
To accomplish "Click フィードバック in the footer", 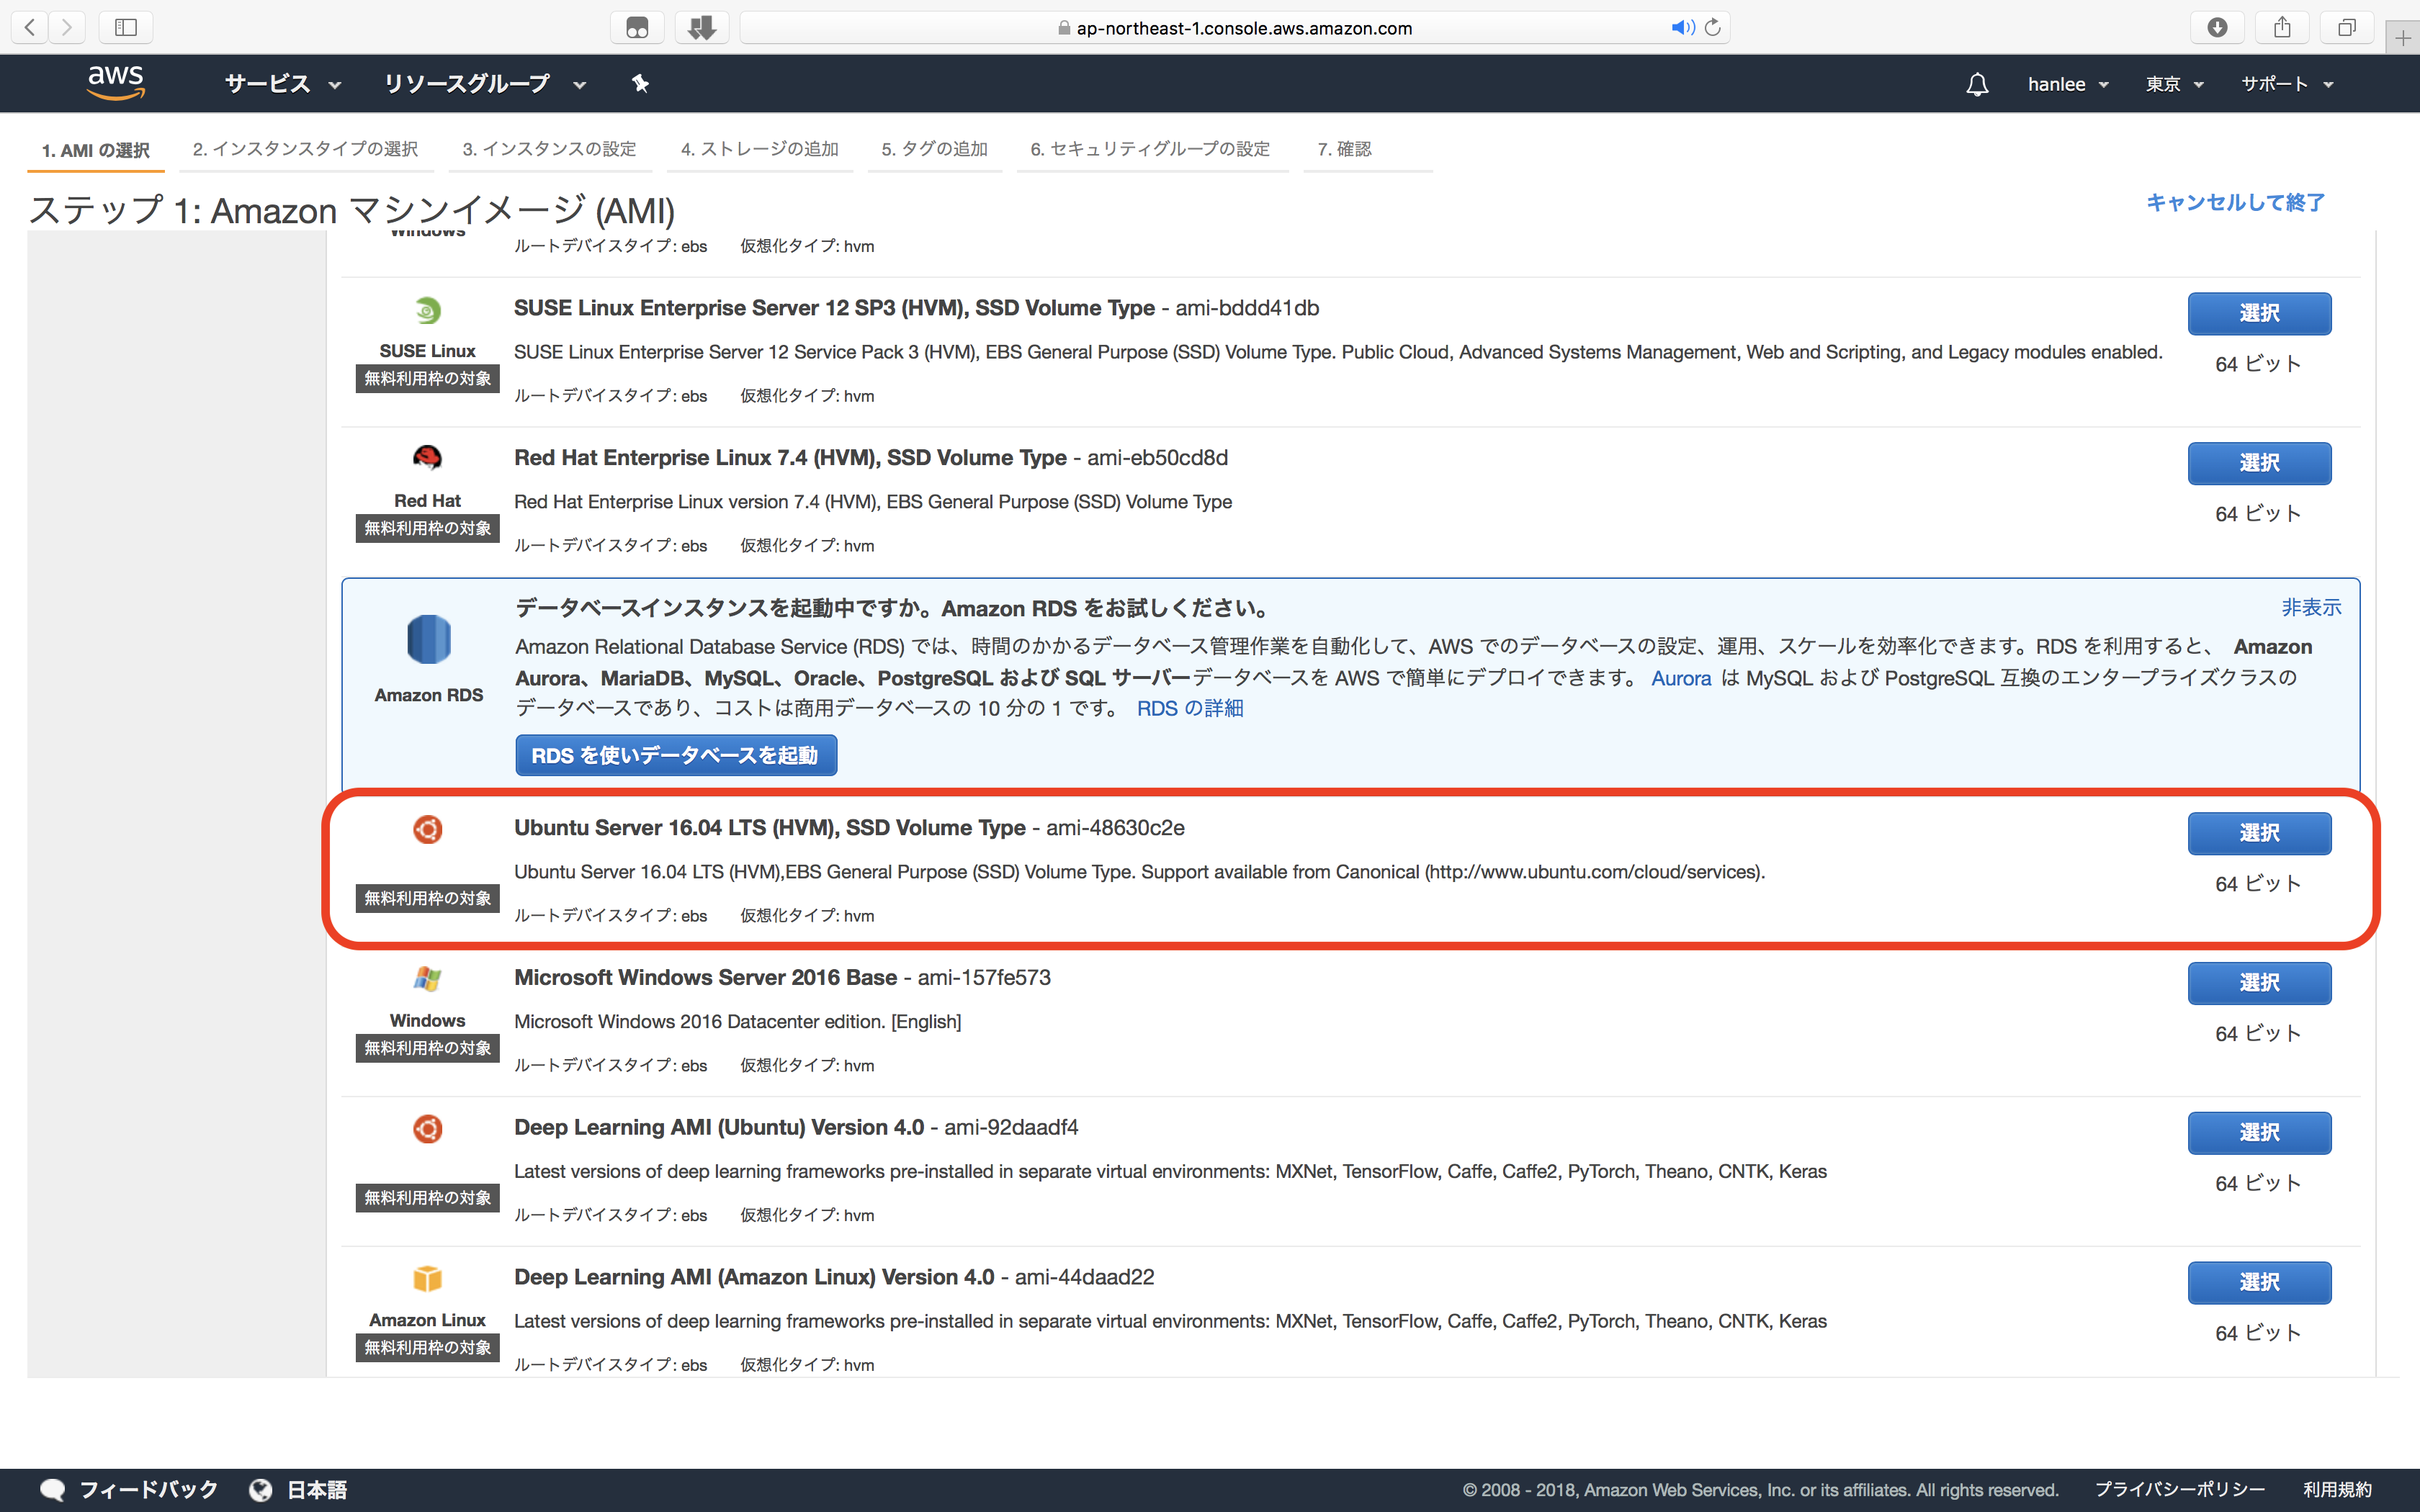I will [x=149, y=1490].
